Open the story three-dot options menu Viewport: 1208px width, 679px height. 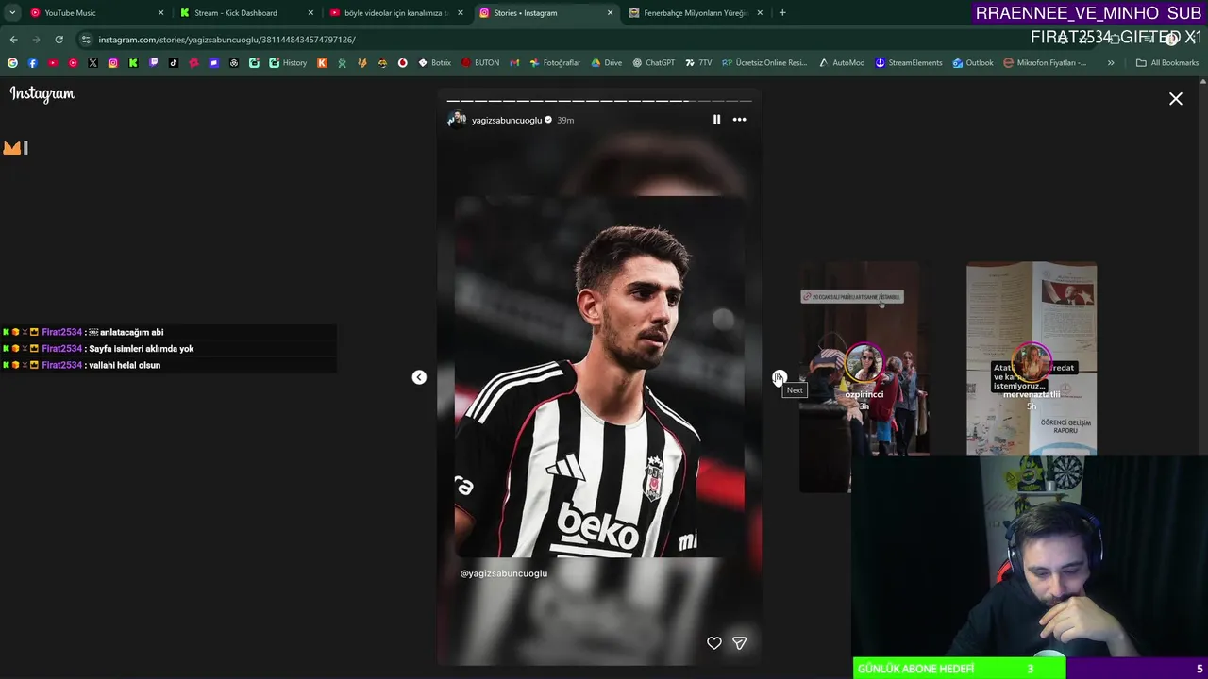(x=739, y=120)
